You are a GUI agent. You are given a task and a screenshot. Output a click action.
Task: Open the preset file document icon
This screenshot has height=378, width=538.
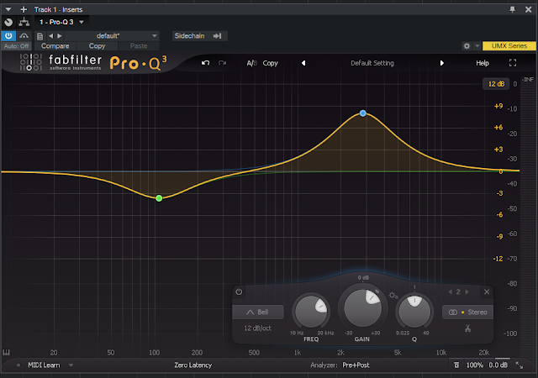point(40,36)
